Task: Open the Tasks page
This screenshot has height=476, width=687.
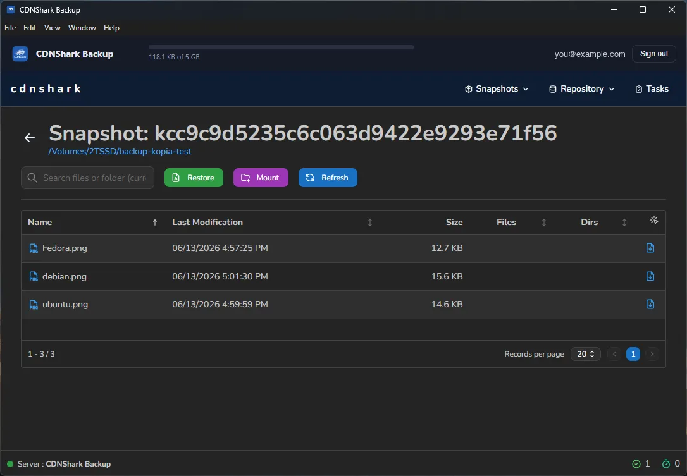Action: (x=652, y=89)
